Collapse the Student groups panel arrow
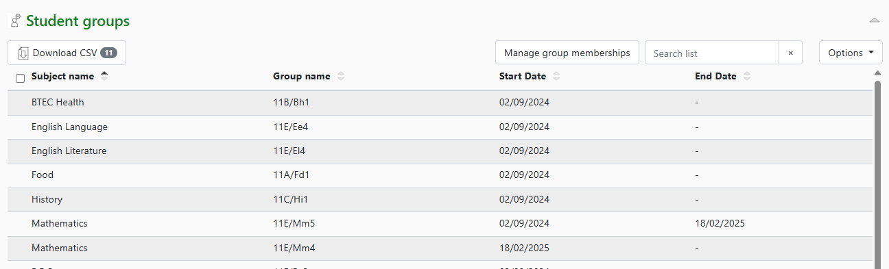Image resolution: width=889 pixels, height=269 pixels. (x=874, y=21)
